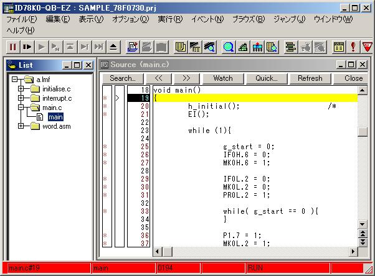This screenshot has height=276, width=375.
Task: Click the horizontal scrollbar right arrow
Action: click(353, 251)
